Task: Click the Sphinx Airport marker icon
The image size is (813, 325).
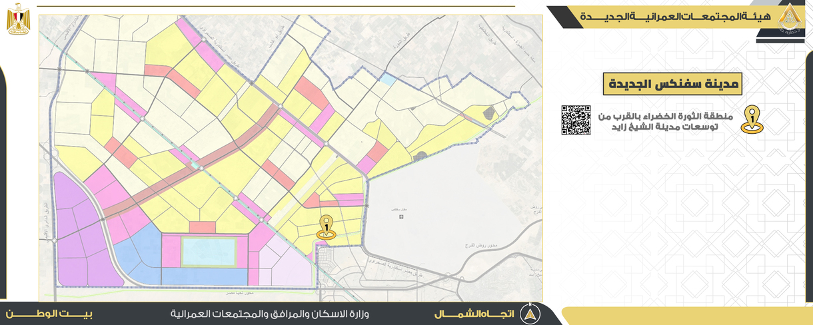Action: click(401, 218)
